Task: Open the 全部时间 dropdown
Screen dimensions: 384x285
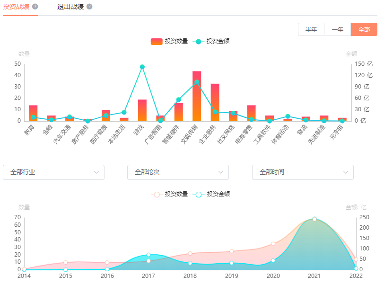Action: pos(303,172)
